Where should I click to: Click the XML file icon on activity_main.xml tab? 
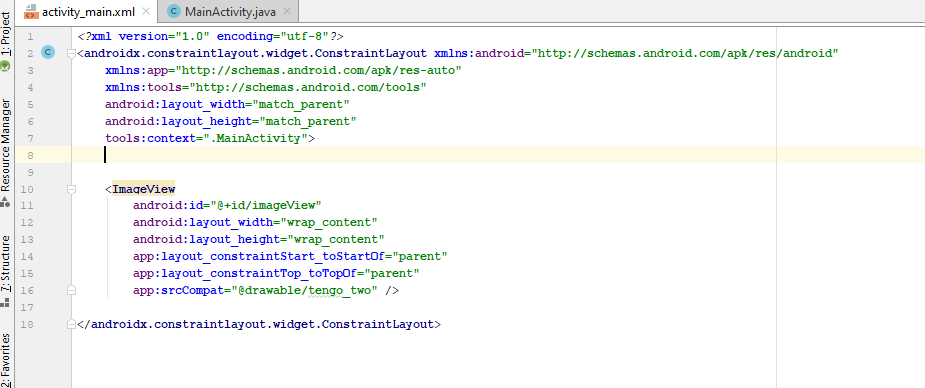tap(31, 11)
